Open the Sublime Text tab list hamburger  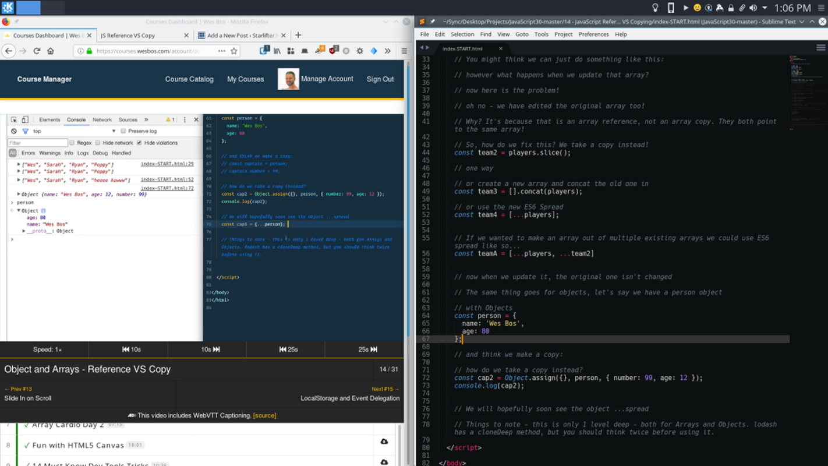pyautogui.click(x=821, y=48)
